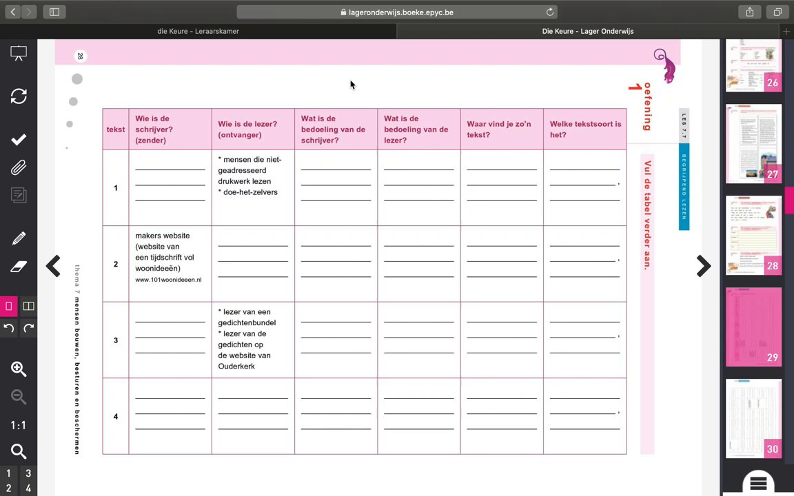Click the 'oefening' 1 heading
Viewport: 794px width, 496px height.
point(641,107)
